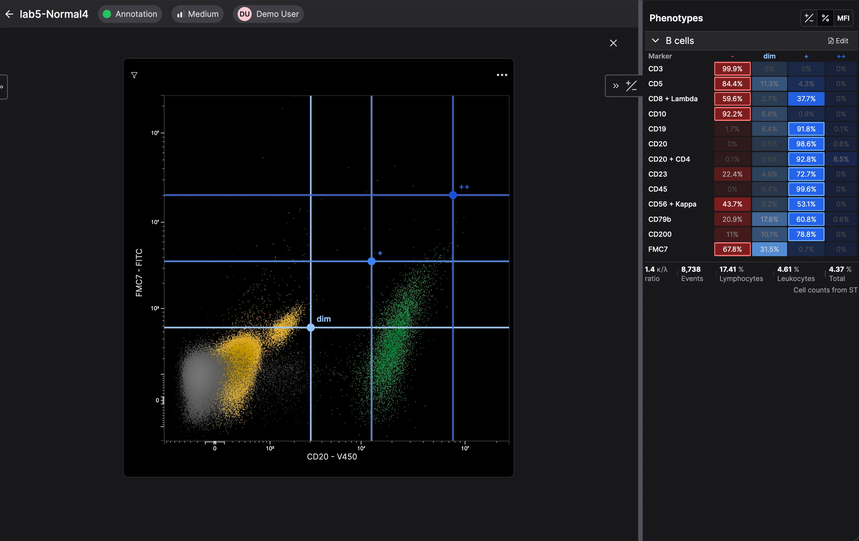The height and width of the screenshot is (541, 859).
Task: Click the FMC7 marker row label
Action: pyautogui.click(x=658, y=249)
